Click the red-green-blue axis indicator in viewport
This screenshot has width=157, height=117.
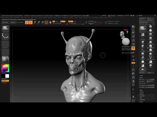pos(126,31)
